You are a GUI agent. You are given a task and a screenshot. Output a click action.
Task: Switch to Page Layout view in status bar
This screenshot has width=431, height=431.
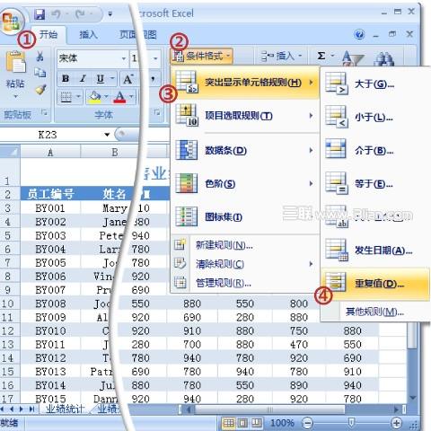pos(243,423)
